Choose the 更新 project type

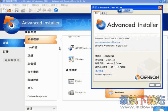pos(30,56)
